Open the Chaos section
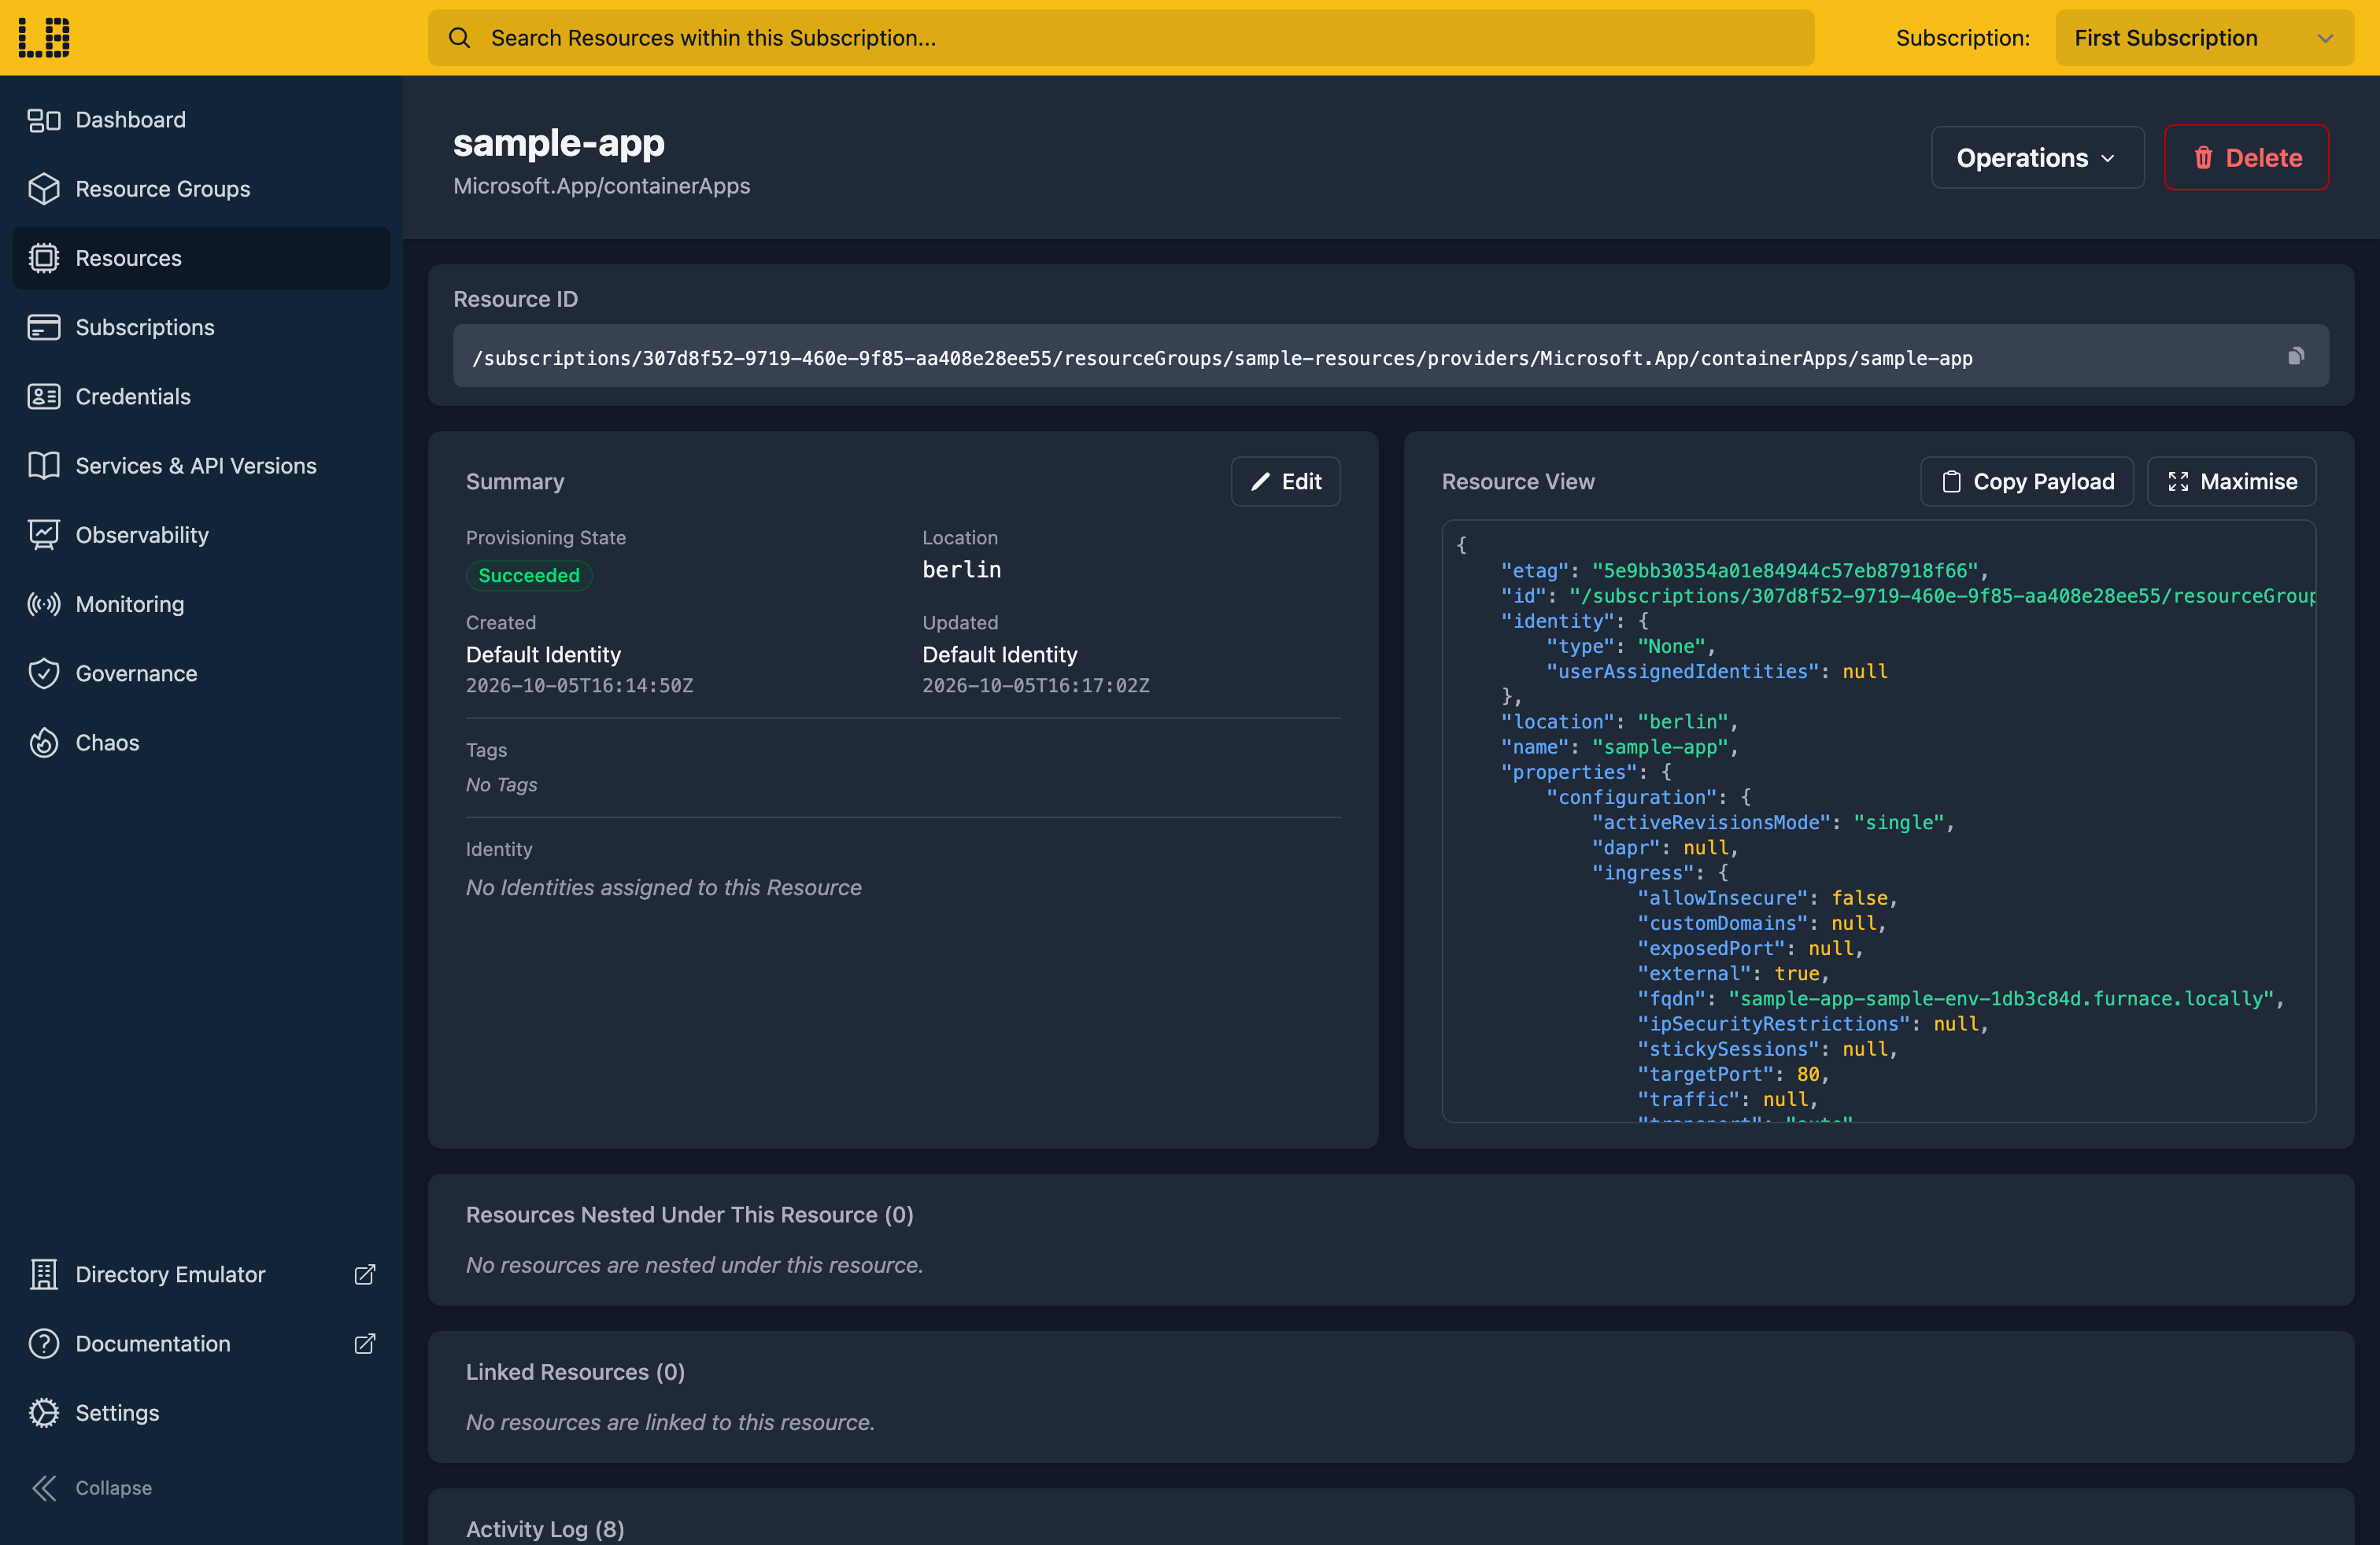Screen dimensions: 2380x1545 [x=201, y=743]
